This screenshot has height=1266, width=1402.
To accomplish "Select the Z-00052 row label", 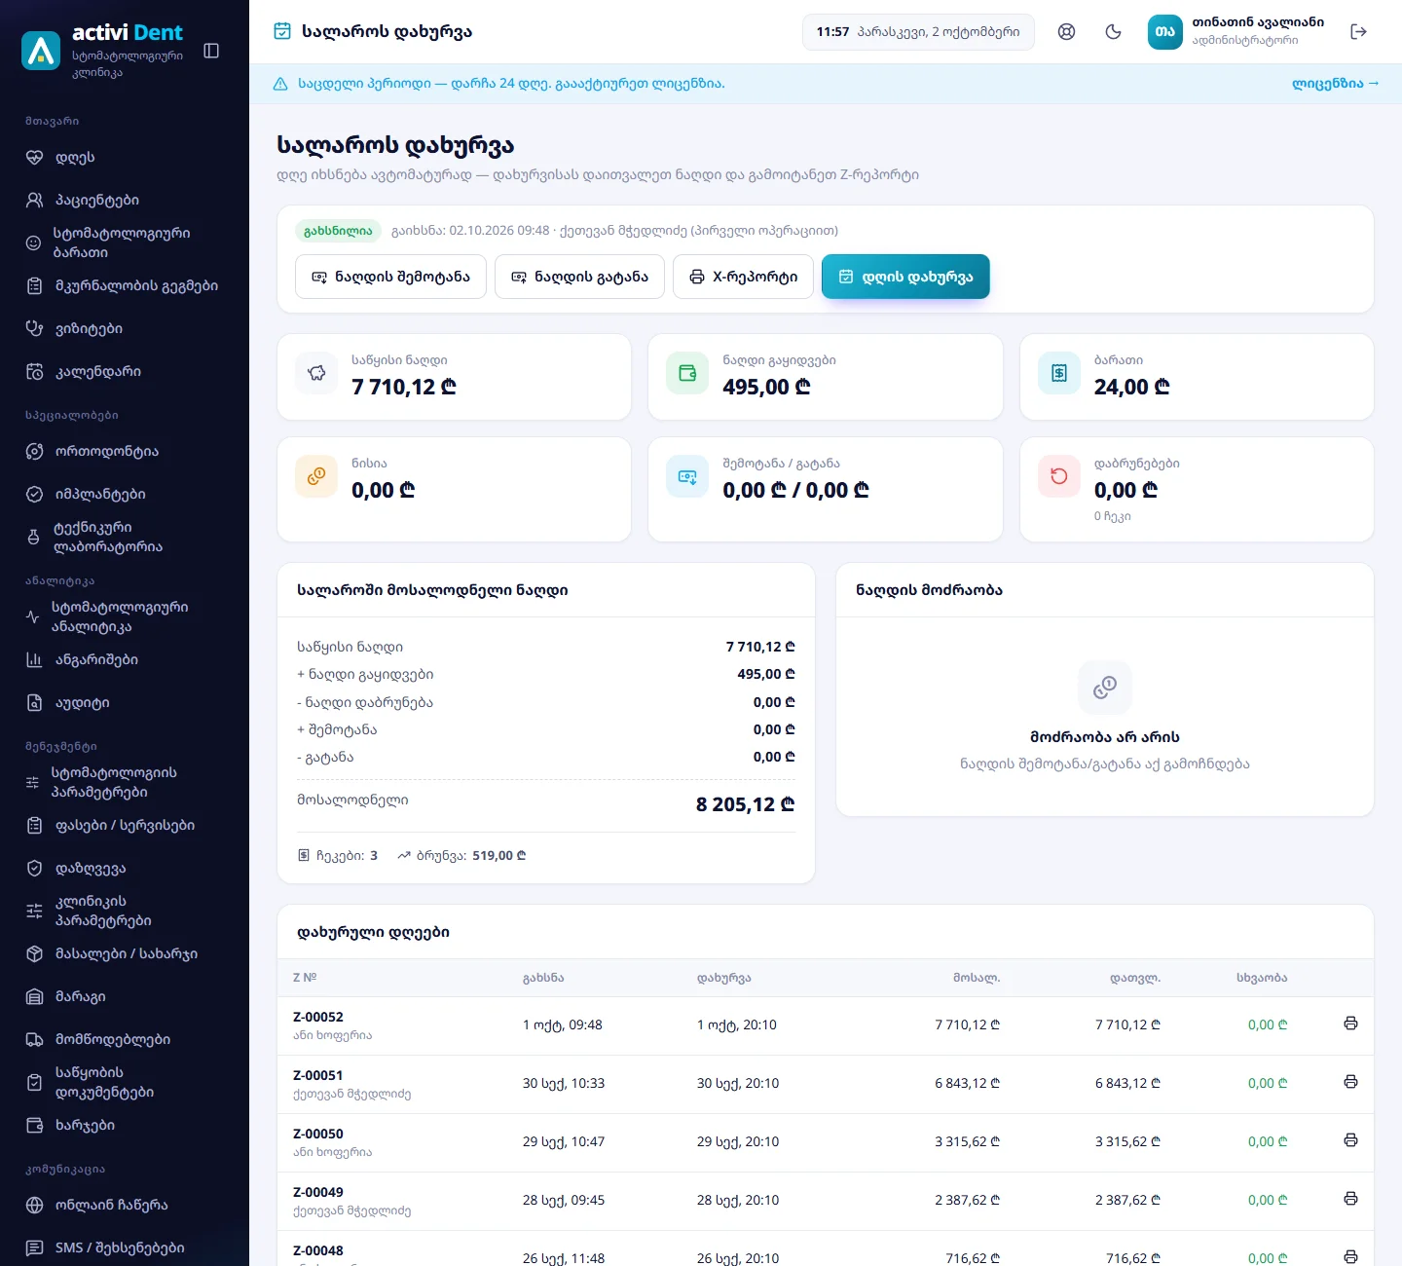I will 318,1017.
